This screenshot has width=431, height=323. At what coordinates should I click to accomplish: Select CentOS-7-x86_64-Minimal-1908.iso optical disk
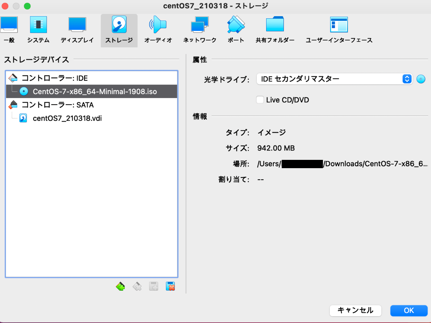click(92, 91)
